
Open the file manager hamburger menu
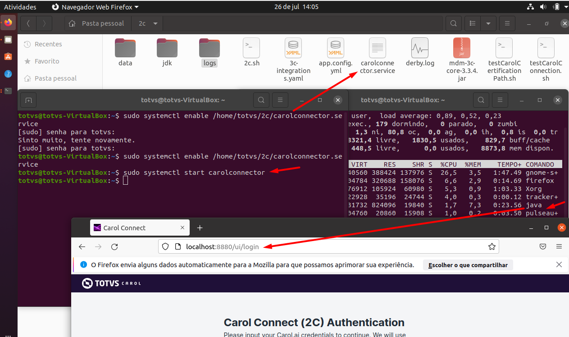tap(507, 23)
